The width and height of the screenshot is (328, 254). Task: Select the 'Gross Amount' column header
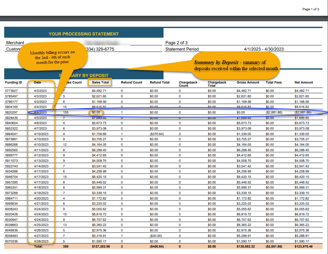click(x=248, y=83)
